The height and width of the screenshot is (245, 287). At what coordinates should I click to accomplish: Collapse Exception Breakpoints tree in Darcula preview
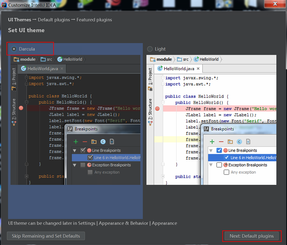[74, 165]
